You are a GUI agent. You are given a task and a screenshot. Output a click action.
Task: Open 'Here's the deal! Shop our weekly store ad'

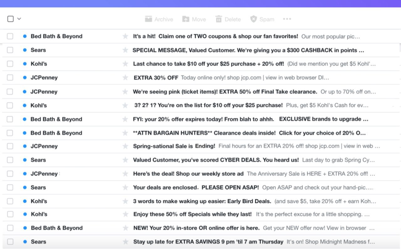[188, 174]
